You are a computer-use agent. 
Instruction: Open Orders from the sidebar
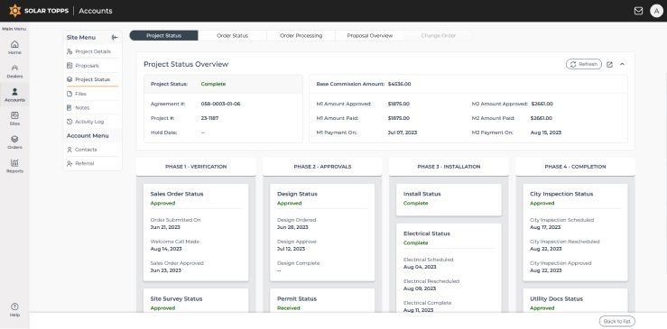tap(14, 142)
